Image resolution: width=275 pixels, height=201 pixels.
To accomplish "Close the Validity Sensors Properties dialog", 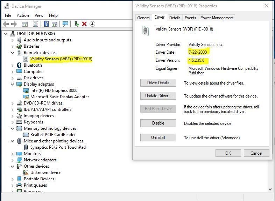I will (267, 6).
